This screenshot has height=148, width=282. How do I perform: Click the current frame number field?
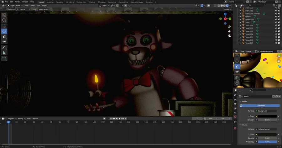click(x=197, y=119)
